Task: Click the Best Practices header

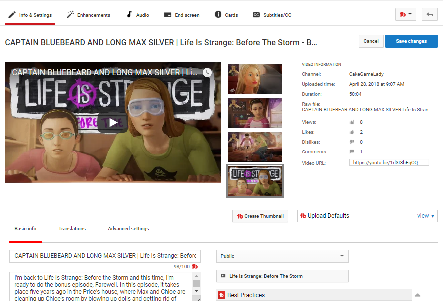Action: pos(314,295)
